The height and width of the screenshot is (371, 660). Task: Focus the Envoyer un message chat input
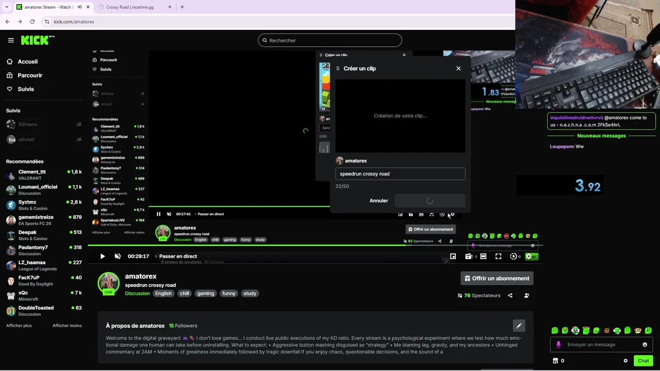(601, 345)
